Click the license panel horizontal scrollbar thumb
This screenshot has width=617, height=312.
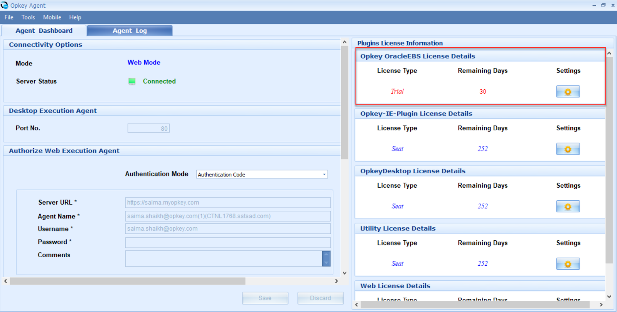click(x=475, y=305)
